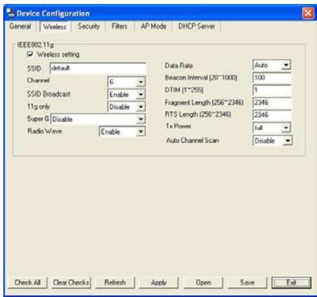Click the DTIM value field

[272, 90]
